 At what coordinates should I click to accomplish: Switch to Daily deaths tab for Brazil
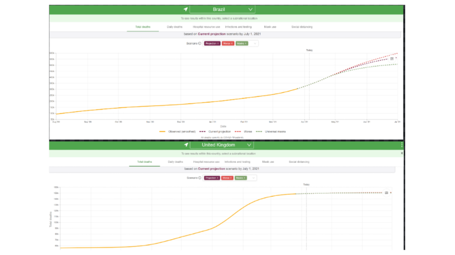pyautogui.click(x=174, y=27)
